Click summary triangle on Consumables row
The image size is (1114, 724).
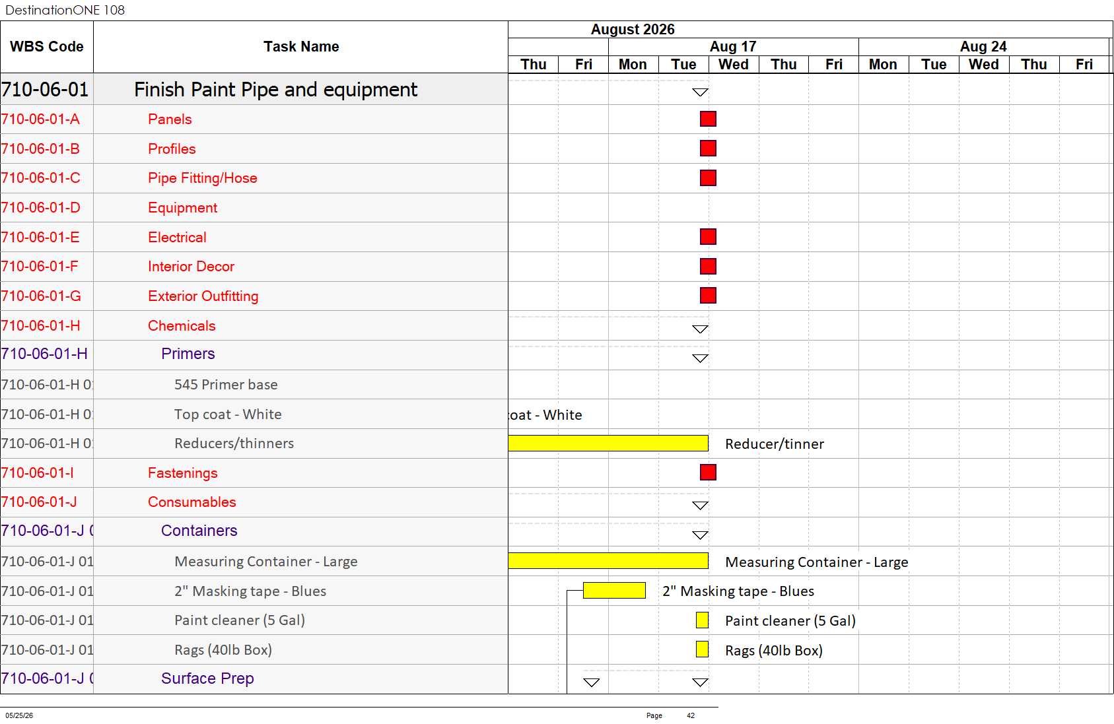(x=700, y=506)
